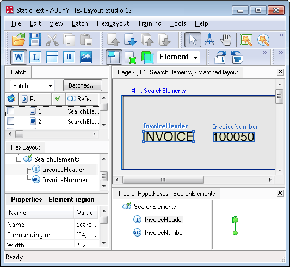Viewport: 290px width, 267px height.
Task: Click the page view vertical scrollbar thumb
Action: pos(280,96)
